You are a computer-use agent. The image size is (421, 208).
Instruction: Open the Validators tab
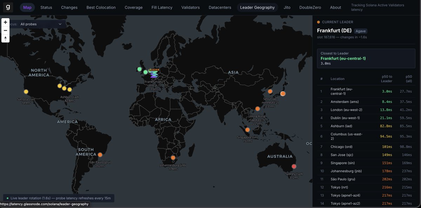(191, 7)
